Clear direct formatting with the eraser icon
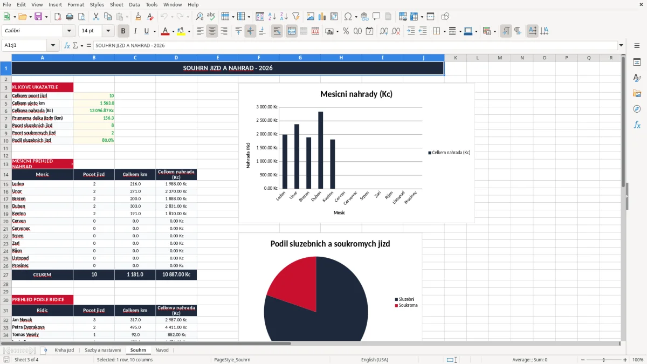This screenshot has width=647, height=364. [150, 17]
